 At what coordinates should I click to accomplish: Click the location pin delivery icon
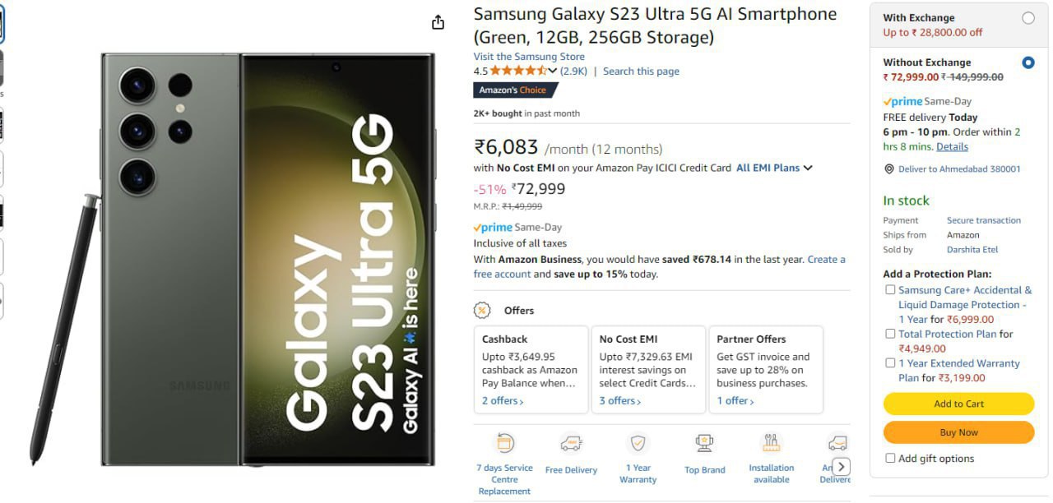coord(888,169)
